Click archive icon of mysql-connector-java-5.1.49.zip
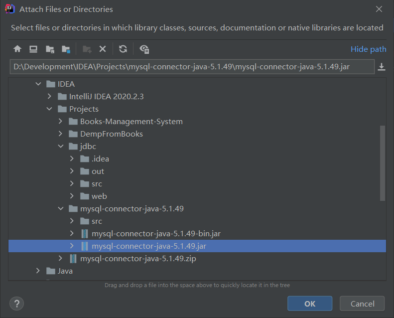 pos(73,259)
